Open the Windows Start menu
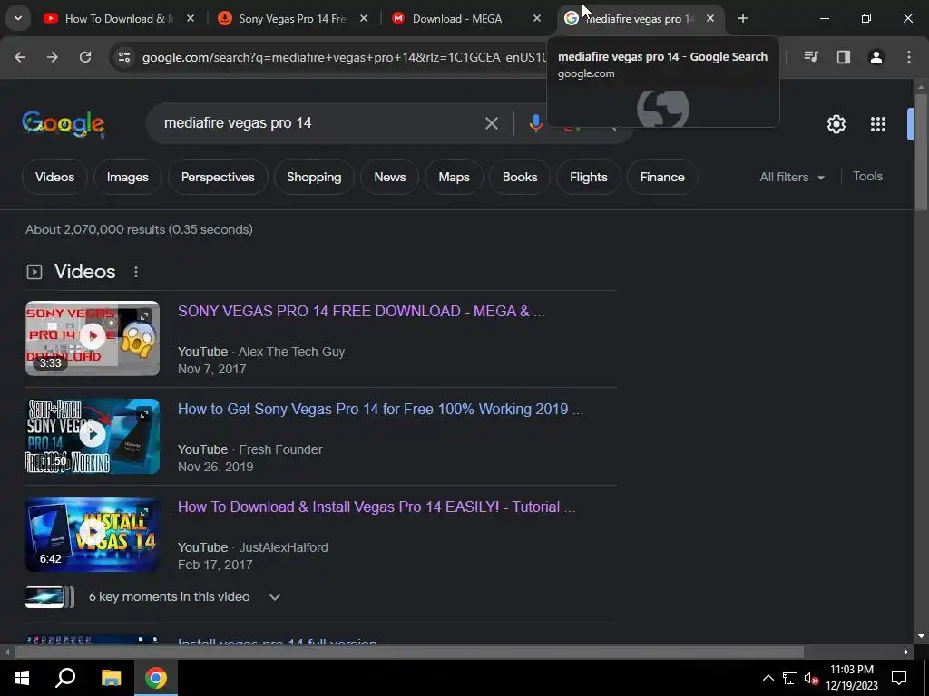 [22, 678]
